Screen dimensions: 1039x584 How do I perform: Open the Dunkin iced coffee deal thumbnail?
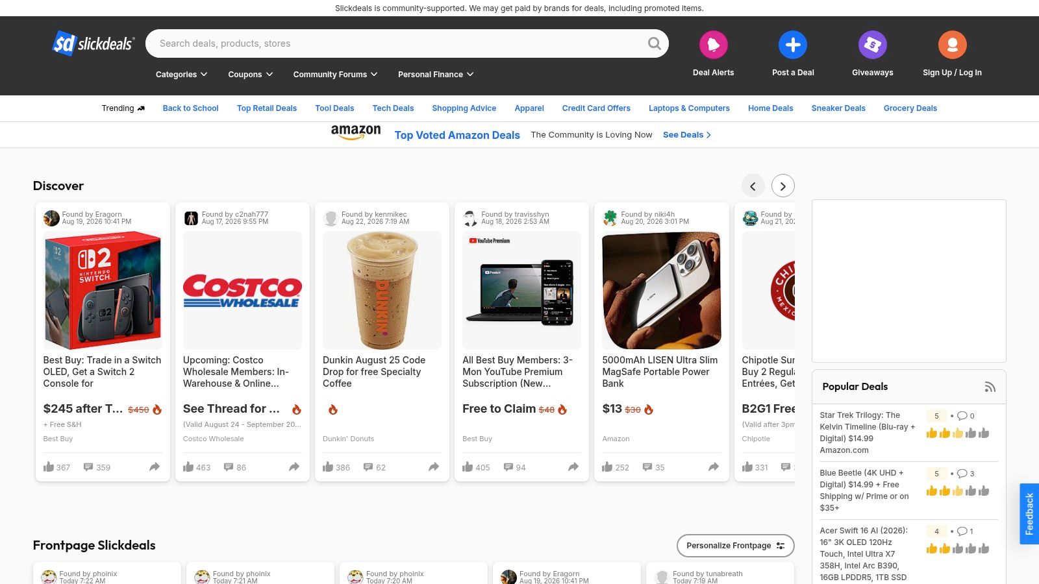[x=382, y=291]
